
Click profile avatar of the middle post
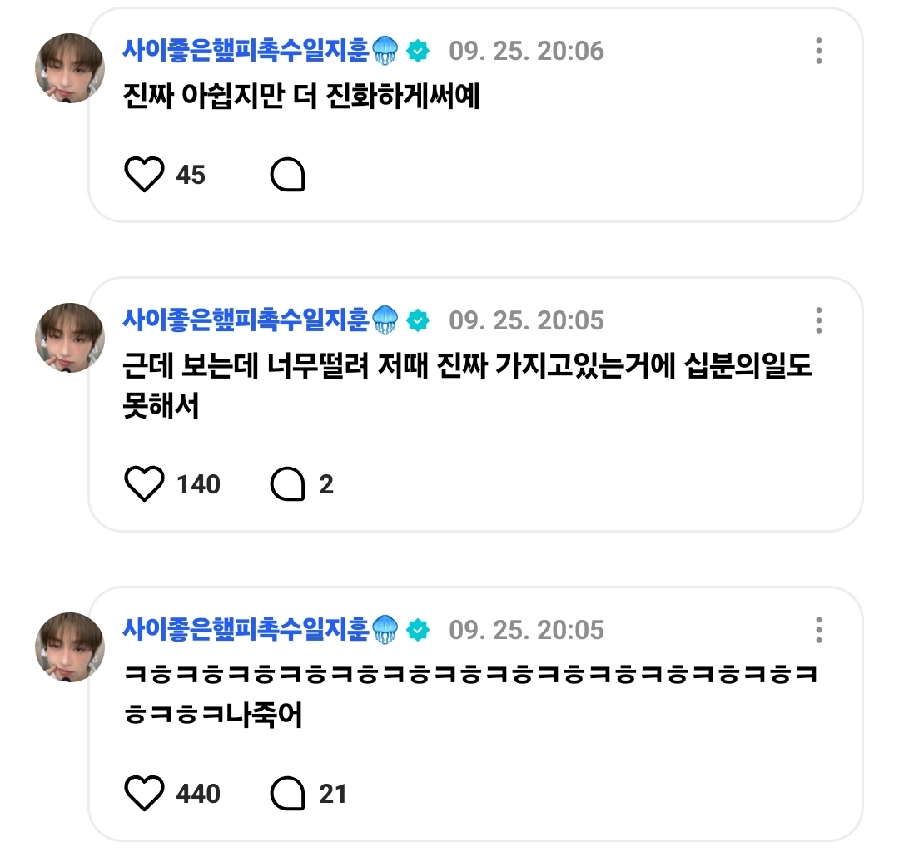(69, 337)
